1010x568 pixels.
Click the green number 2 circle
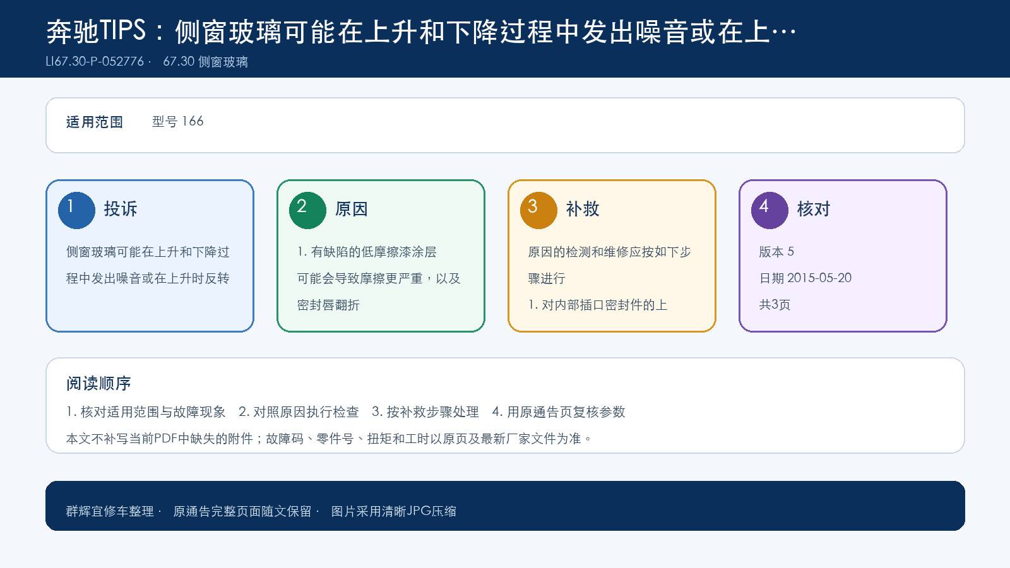(x=307, y=210)
